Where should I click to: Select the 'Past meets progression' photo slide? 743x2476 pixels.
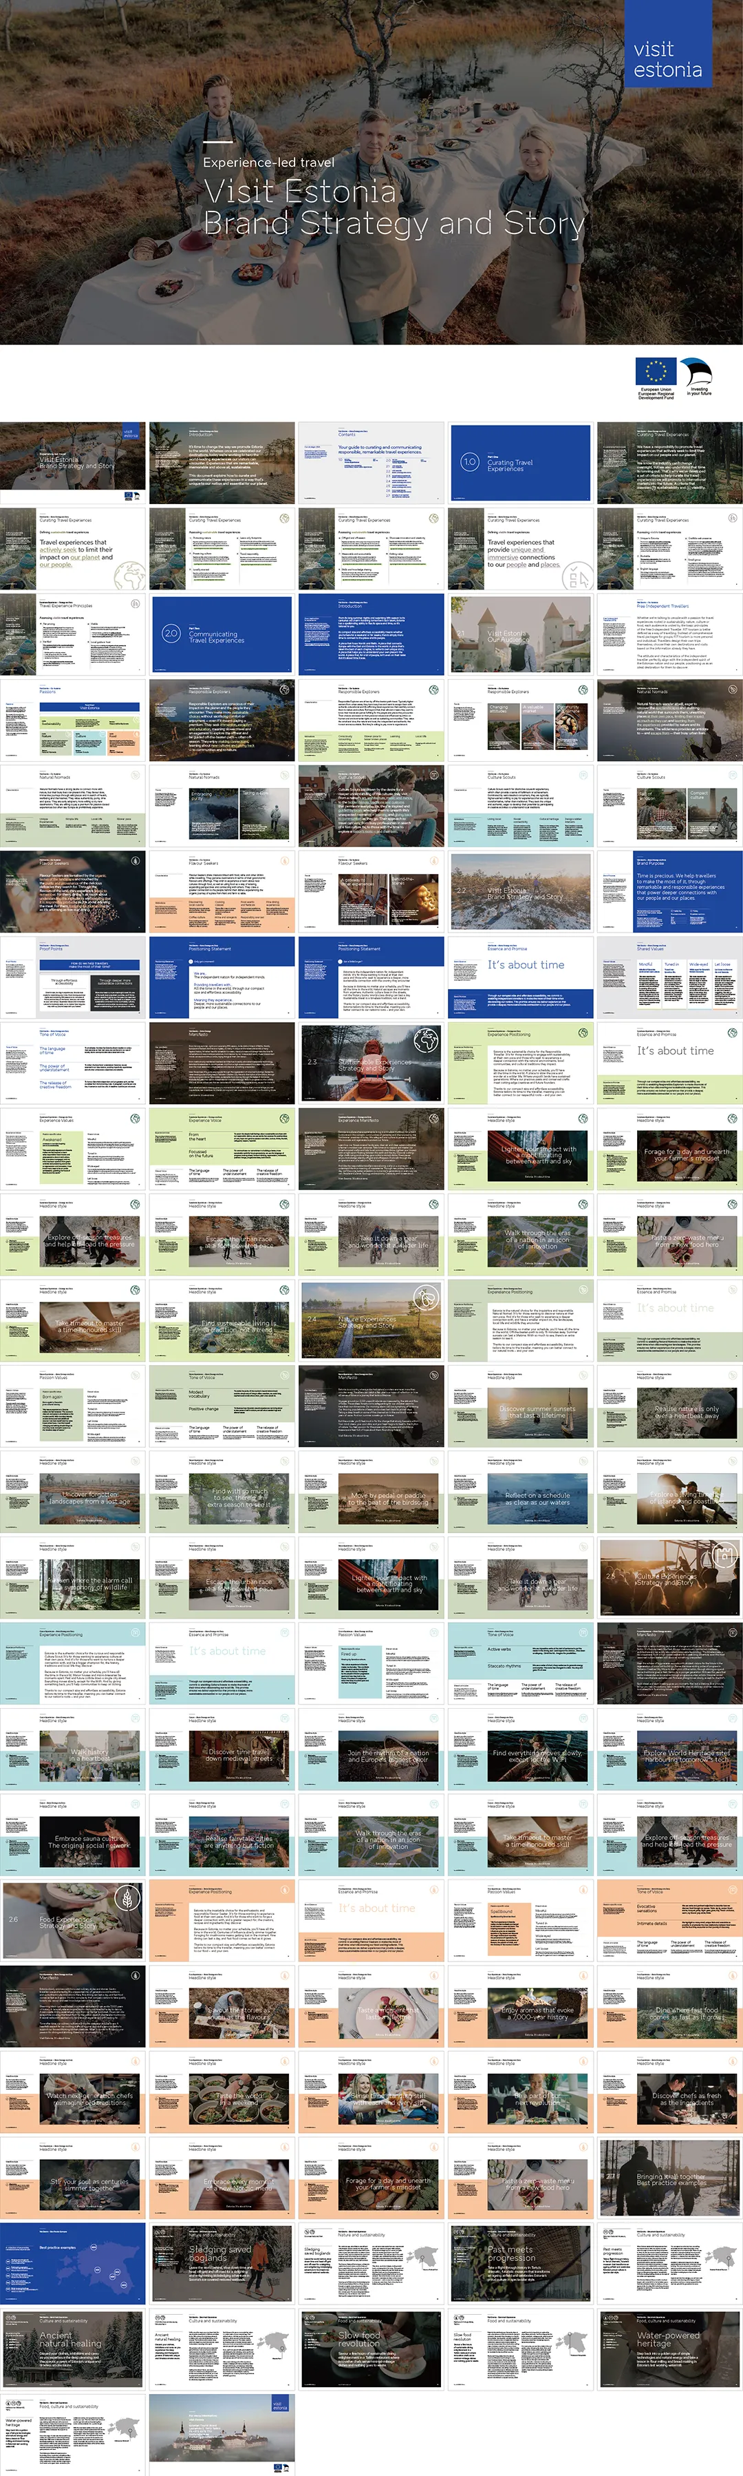(519, 2262)
